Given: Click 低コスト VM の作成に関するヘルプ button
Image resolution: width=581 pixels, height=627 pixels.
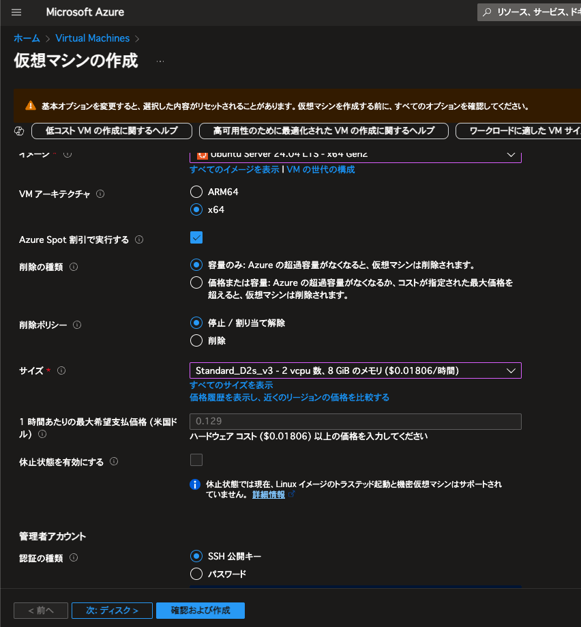Looking at the screenshot, I should pos(112,131).
